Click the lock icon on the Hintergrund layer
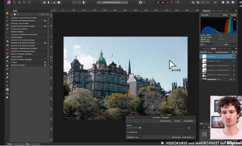This screenshot has width=242, height=146. tap(231, 79)
